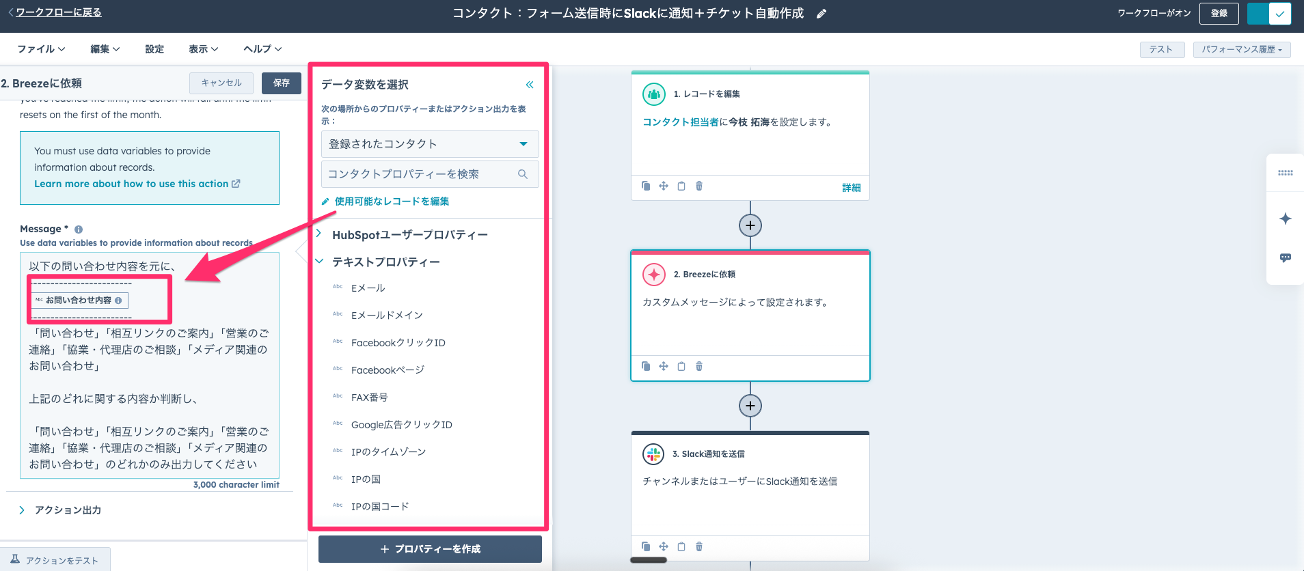Open the Breeze sparkle icon in right sidebar
Screen dimensions: 1304x571
(x=1285, y=219)
